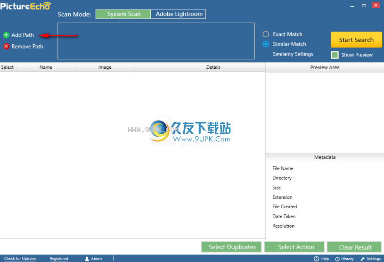Click Check for Updates link
Screen dimensions: 384x262
click(20, 259)
